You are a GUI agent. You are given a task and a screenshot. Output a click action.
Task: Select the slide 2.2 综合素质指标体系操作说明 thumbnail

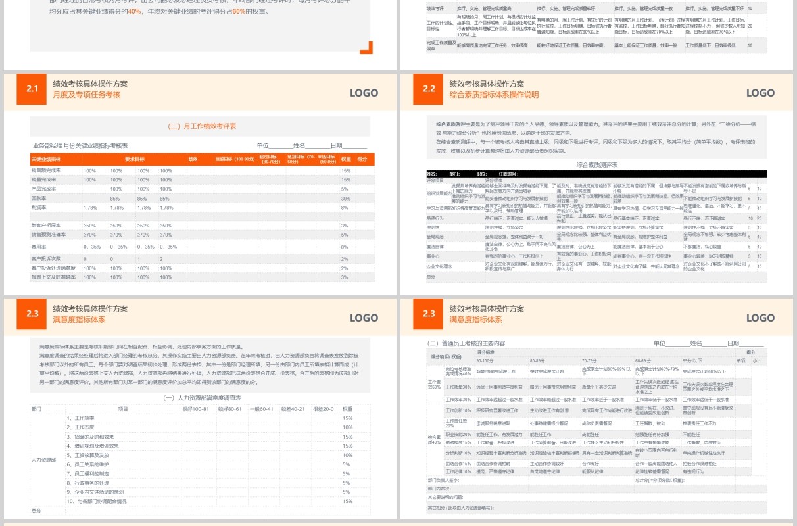(x=597, y=183)
